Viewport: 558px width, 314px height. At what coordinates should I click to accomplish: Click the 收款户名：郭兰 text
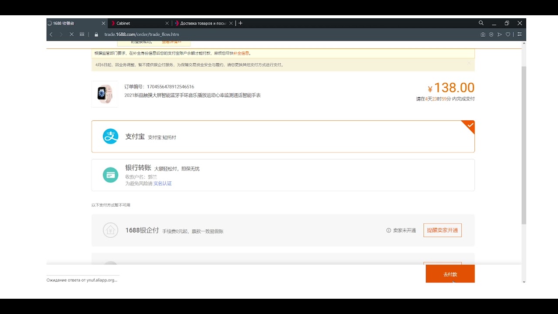coord(141,177)
